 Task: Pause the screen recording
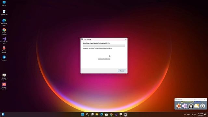click(x=185, y=106)
